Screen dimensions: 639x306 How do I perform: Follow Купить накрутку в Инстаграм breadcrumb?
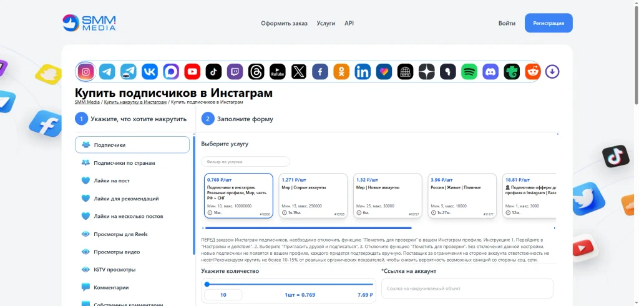coord(135,102)
